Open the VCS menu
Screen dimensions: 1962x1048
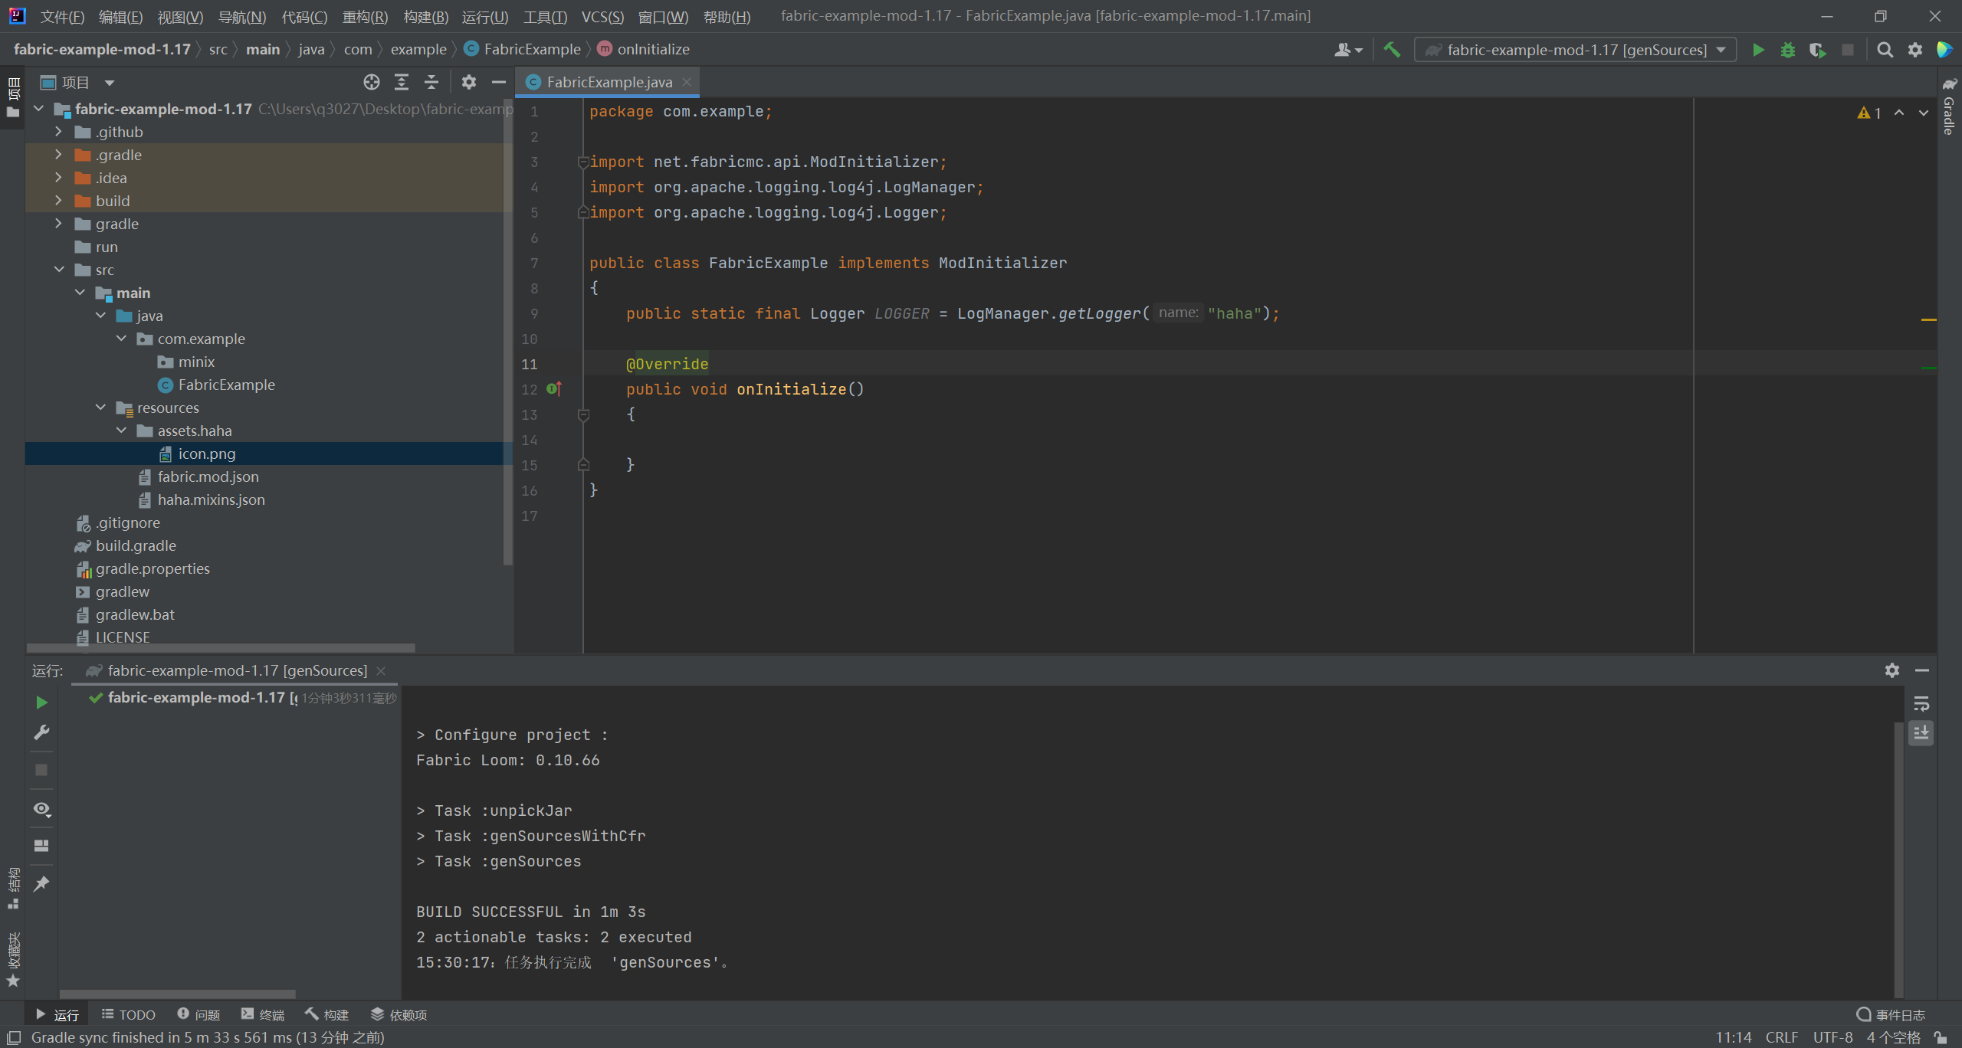[602, 16]
